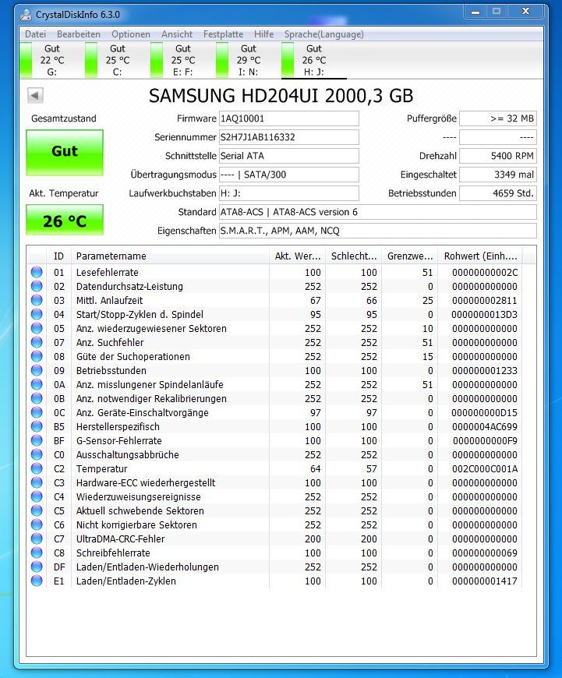562x678 pixels.
Task: Click status icon for Aktuell schwebende Sektoren
Action: pyautogui.click(x=37, y=510)
